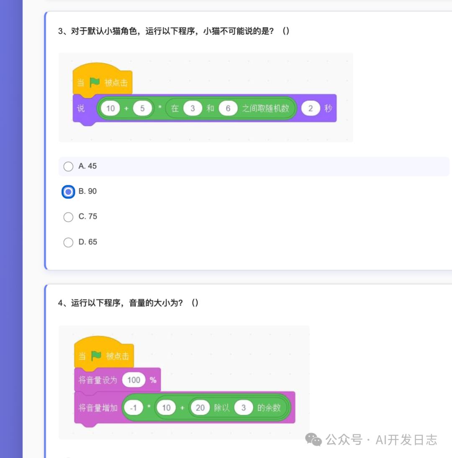Image resolution: width=452 pixels, height=458 pixels.
Task: Click the 说 say block label
Action: tap(81, 109)
